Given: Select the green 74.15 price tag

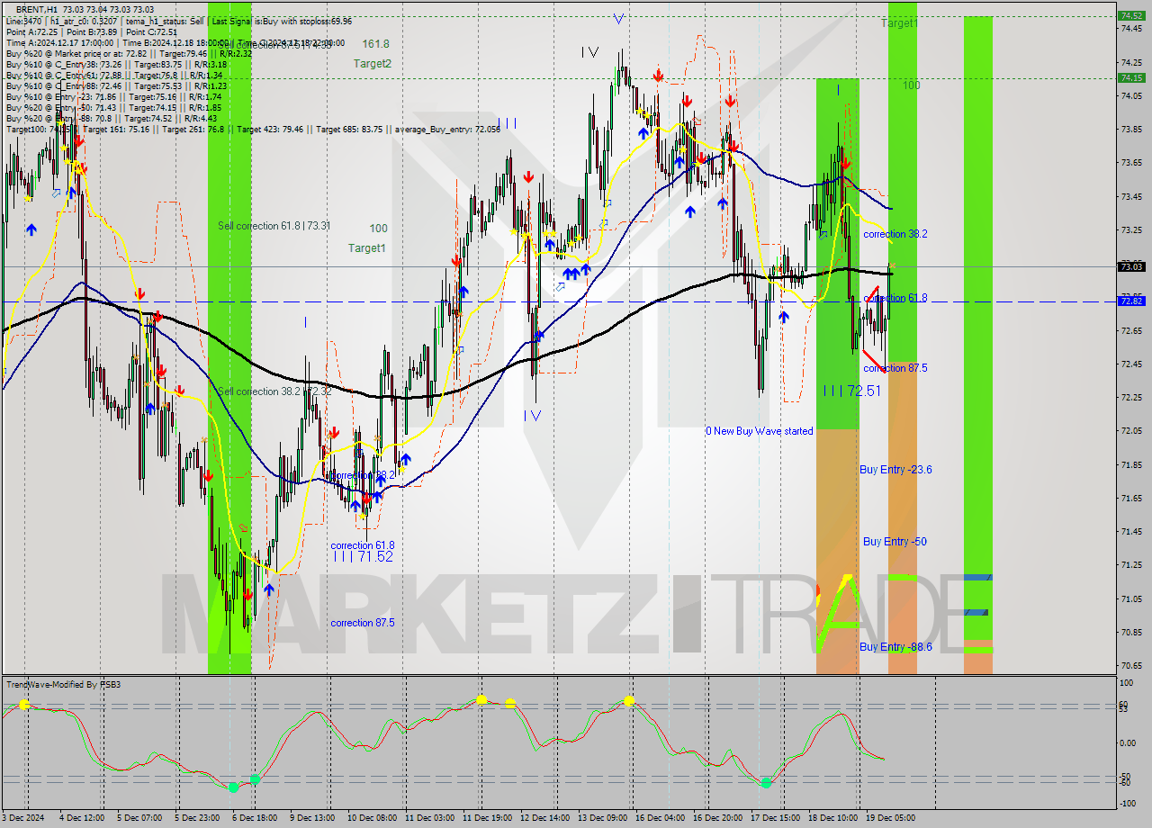Looking at the screenshot, I should point(1130,77).
